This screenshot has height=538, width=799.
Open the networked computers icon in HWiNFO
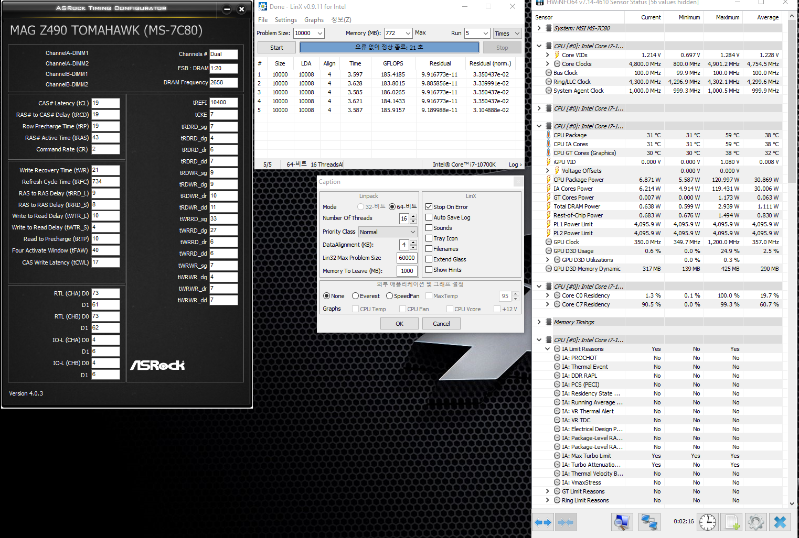649,522
